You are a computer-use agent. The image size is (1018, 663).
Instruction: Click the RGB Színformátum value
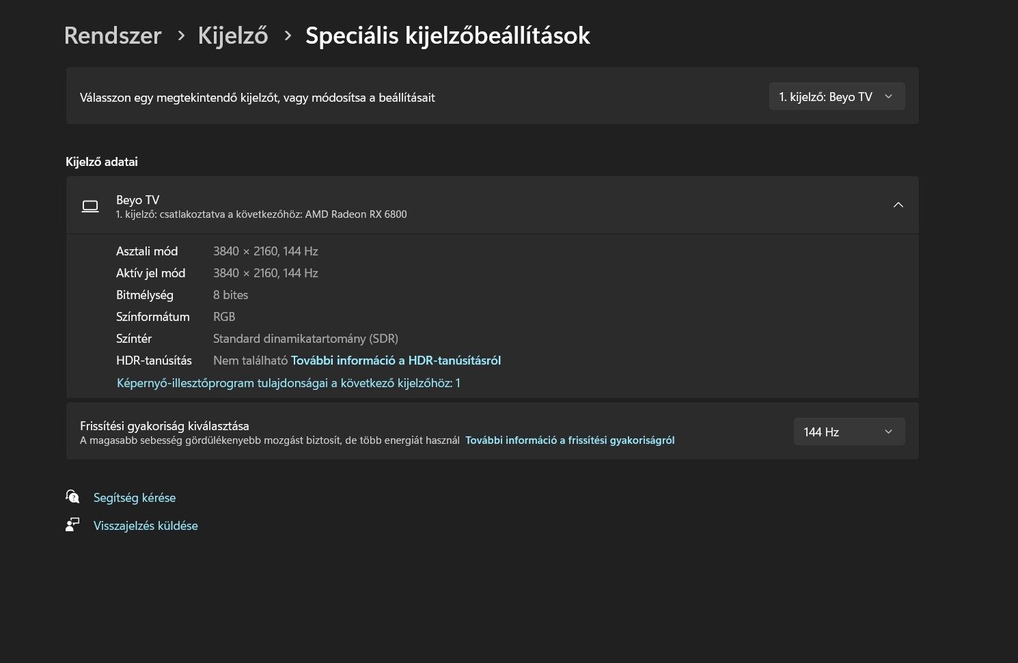click(x=224, y=317)
